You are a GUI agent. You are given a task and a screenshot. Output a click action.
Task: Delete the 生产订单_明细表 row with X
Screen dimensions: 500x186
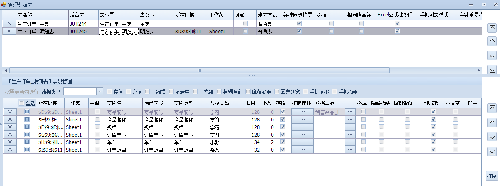[9, 31]
